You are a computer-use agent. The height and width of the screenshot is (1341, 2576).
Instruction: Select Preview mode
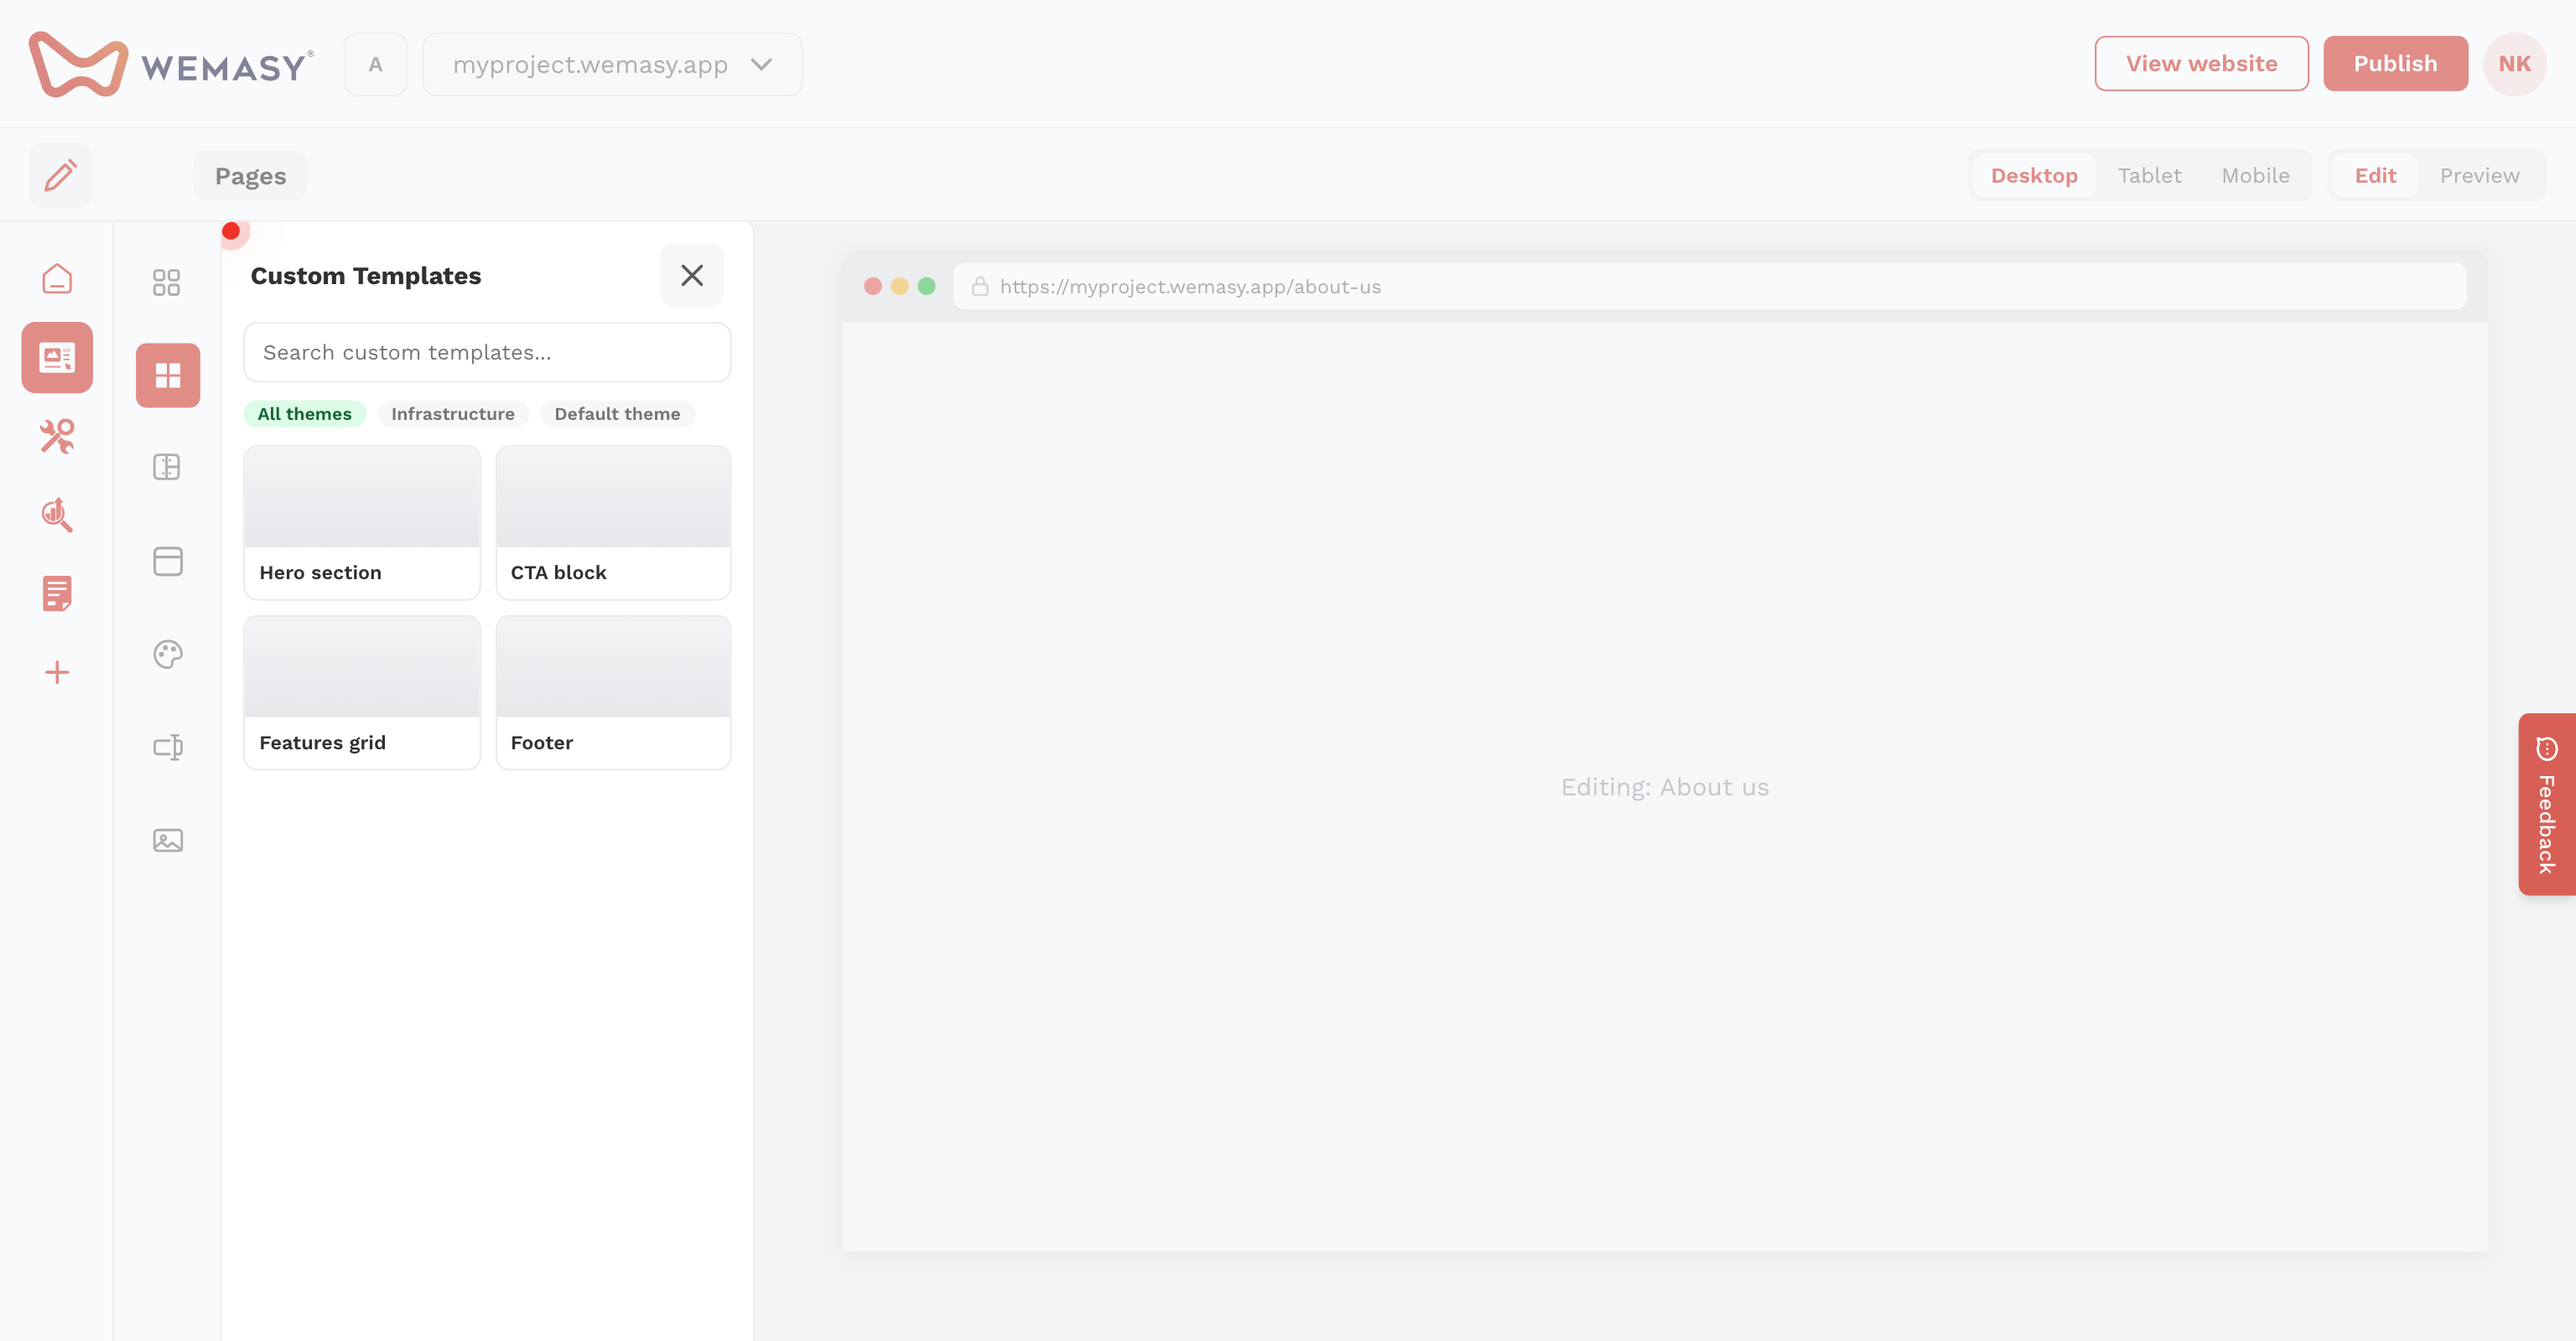pos(2479,176)
